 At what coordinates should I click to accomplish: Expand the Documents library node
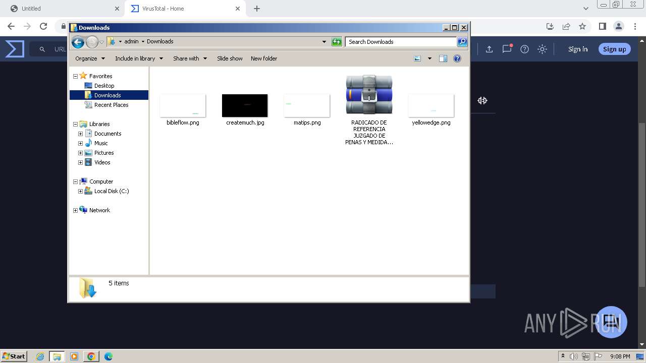coord(80,134)
